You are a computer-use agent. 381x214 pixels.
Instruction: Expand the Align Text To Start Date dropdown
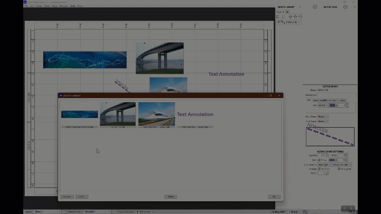pos(325,165)
